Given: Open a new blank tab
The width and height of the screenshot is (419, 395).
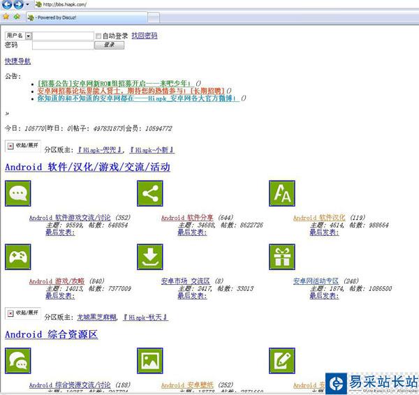Looking at the screenshot, I should (154, 18).
